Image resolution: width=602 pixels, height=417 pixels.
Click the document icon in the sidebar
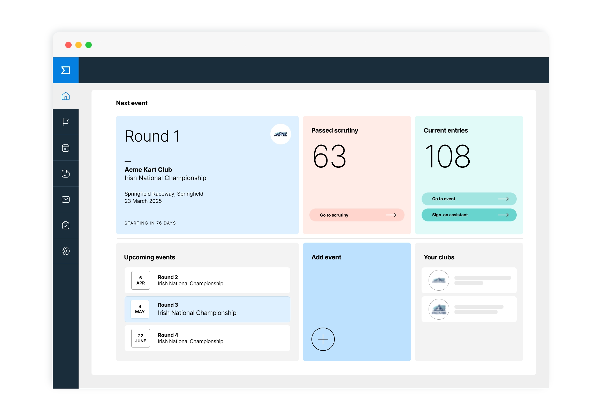point(65,173)
